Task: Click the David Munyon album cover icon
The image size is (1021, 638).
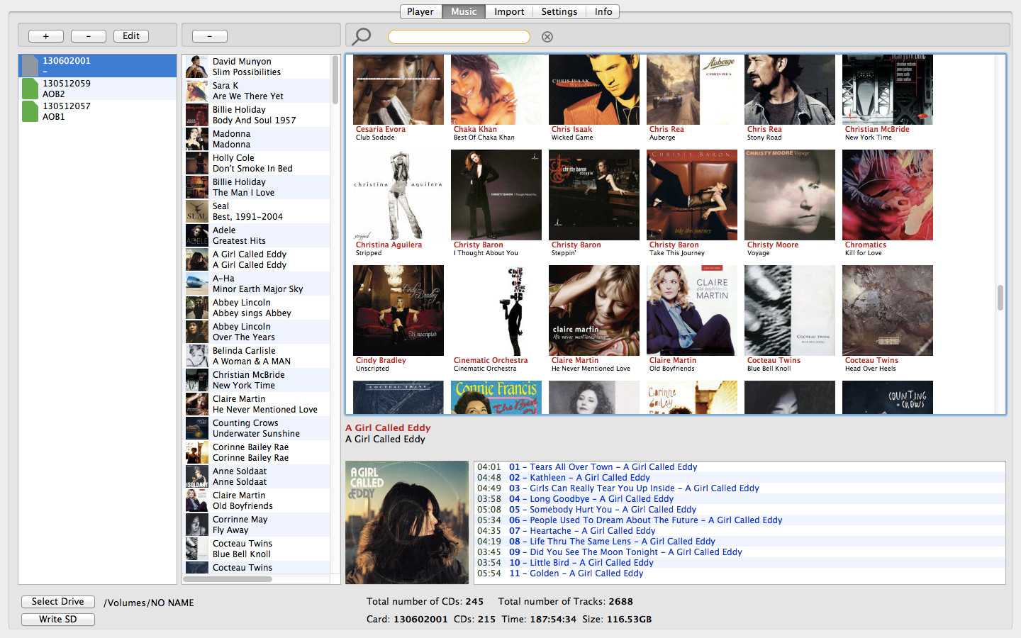Action: pyautogui.click(x=196, y=67)
